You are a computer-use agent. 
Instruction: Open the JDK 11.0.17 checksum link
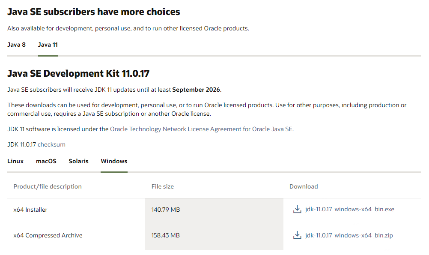[51, 144]
